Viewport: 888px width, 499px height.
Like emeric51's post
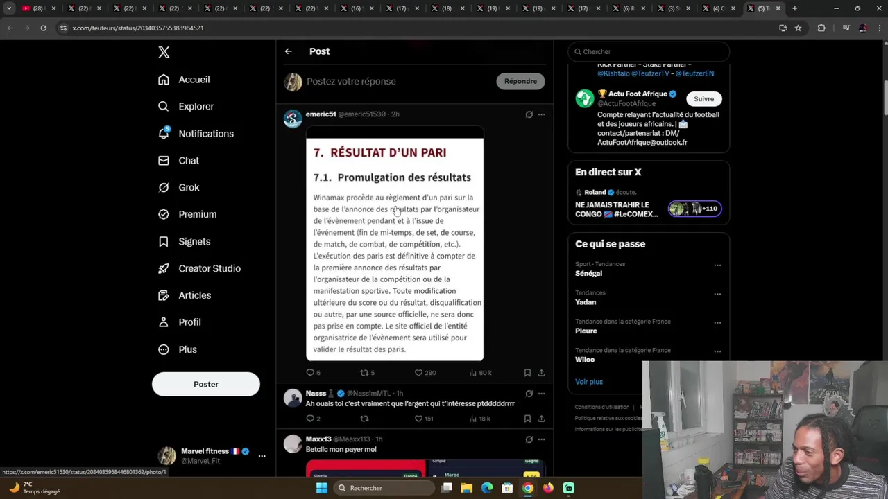pos(425,373)
